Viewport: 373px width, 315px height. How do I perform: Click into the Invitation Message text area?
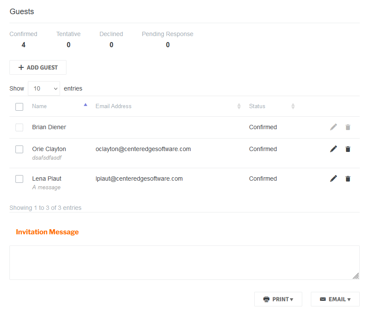[184, 263]
